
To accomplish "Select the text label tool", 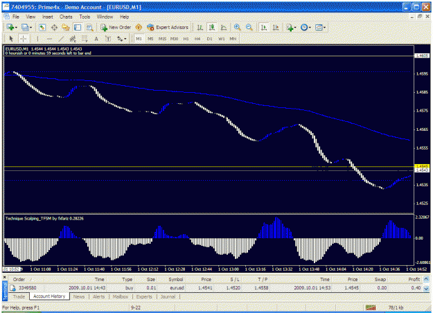I will click(x=108, y=39).
